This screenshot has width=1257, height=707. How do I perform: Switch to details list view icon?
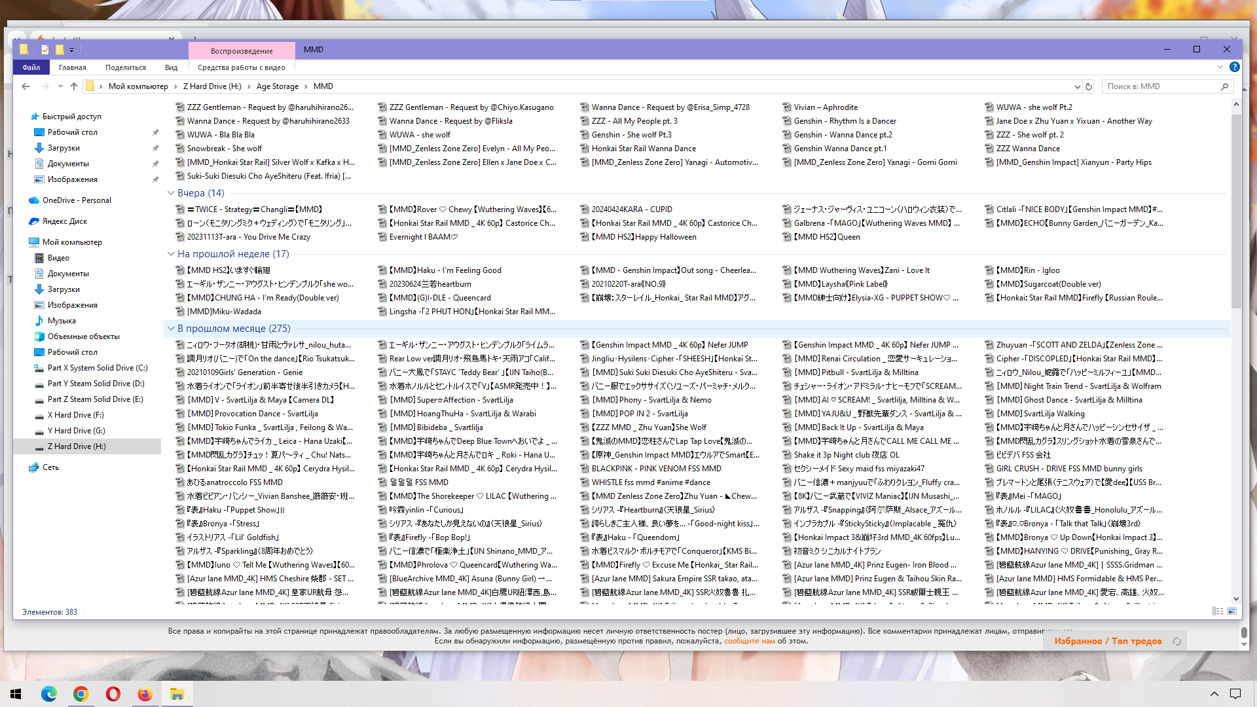(x=1218, y=611)
